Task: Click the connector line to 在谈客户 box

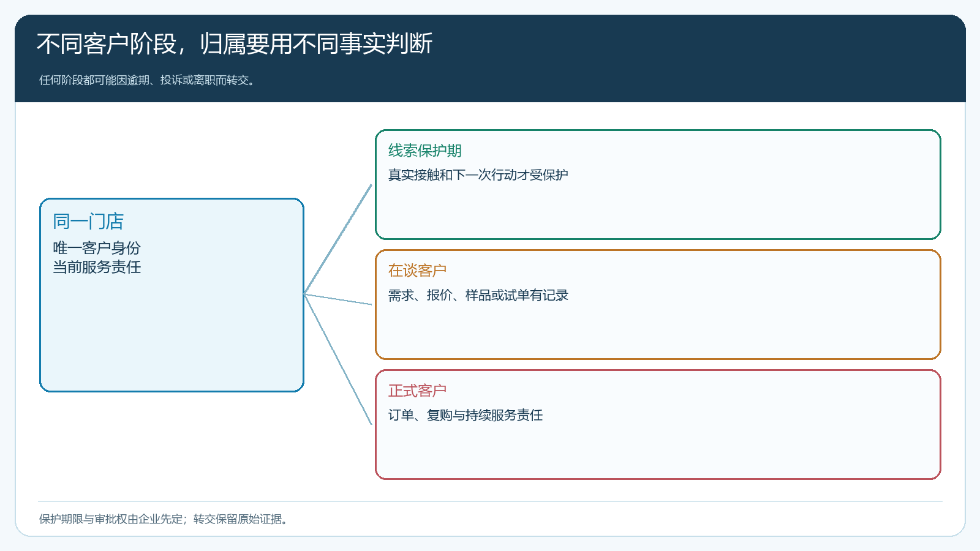Action: (338, 299)
